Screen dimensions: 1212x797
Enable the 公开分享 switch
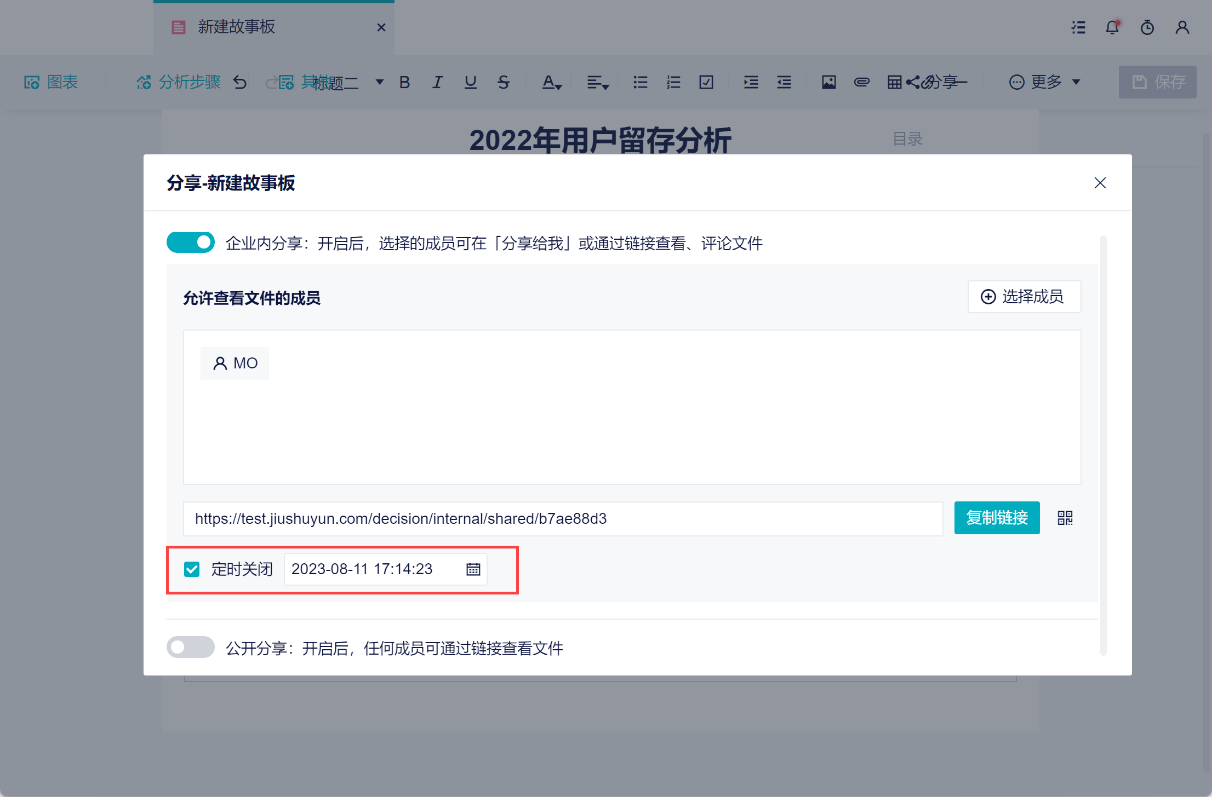click(x=190, y=647)
